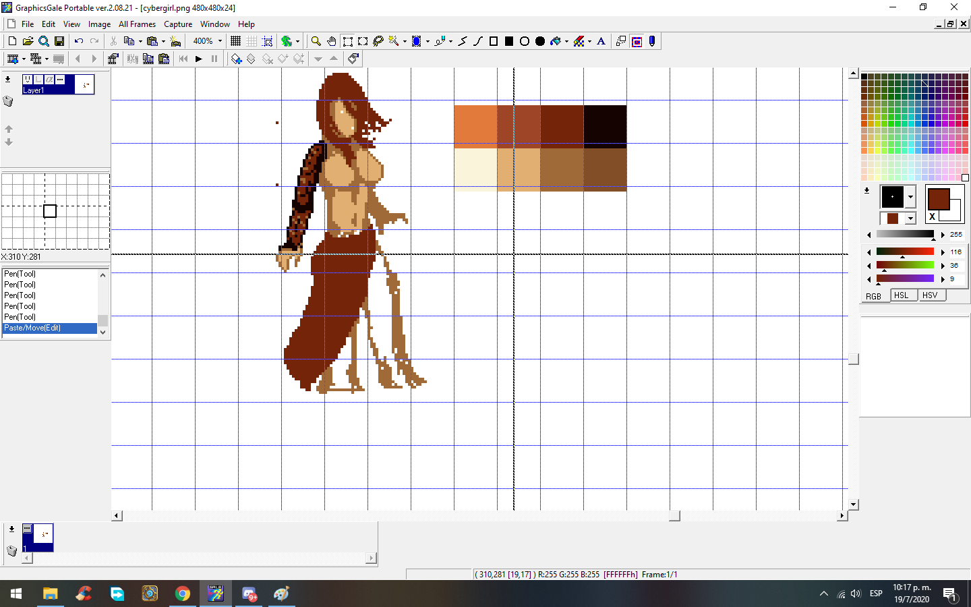Expand the Color Replace options arrow
Viewport: 971px width, 607px height.
coord(589,41)
